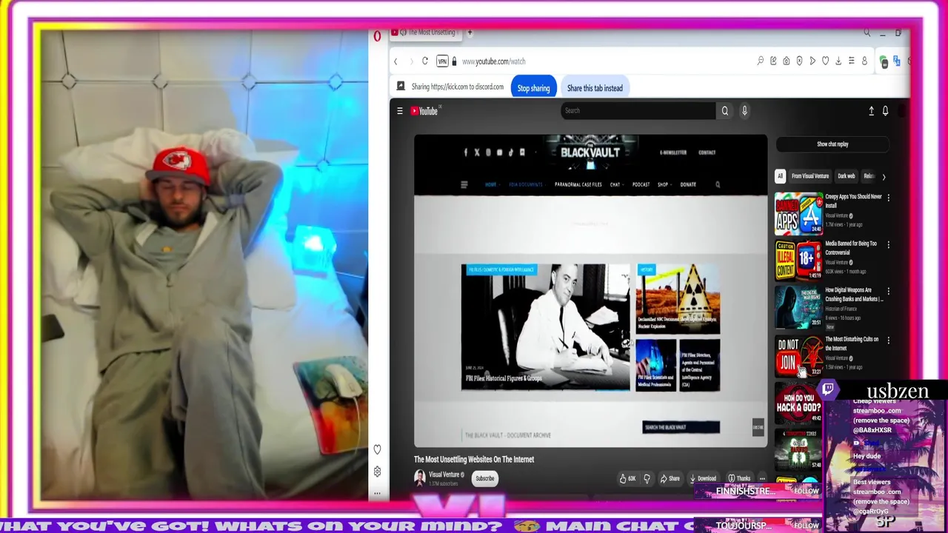Open the easy setup lines icon
The width and height of the screenshot is (948, 533).
point(852,61)
